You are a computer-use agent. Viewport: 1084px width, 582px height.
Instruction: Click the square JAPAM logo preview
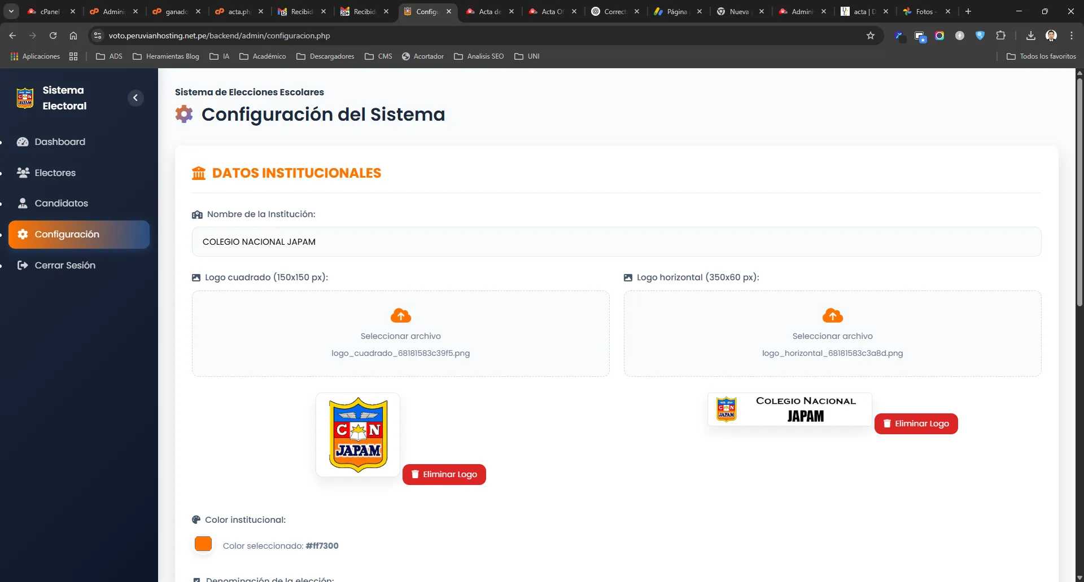click(x=358, y=435)
